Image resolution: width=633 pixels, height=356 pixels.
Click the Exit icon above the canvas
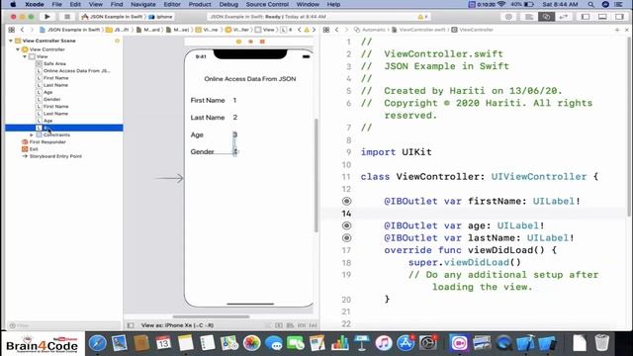click(262, 42)
